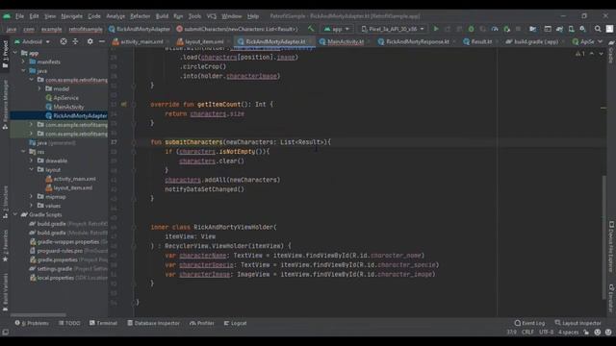
Task: Toggle the Project tool window side button
Action: (x=5, y=54)
